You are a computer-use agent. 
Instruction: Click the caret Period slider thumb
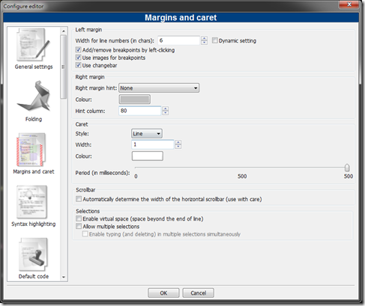[x=347, y=168]
